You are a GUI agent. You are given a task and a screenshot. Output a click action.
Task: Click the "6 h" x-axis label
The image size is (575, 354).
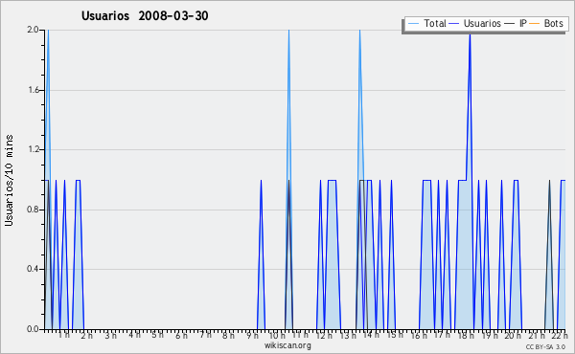pos(181,335)
